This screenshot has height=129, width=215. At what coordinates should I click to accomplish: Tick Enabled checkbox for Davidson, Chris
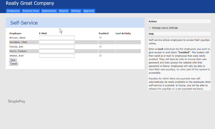coord(101,42)
